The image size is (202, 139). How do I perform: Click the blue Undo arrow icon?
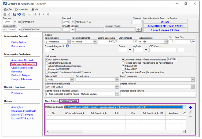pyautogui.click(x=19, y=14)
